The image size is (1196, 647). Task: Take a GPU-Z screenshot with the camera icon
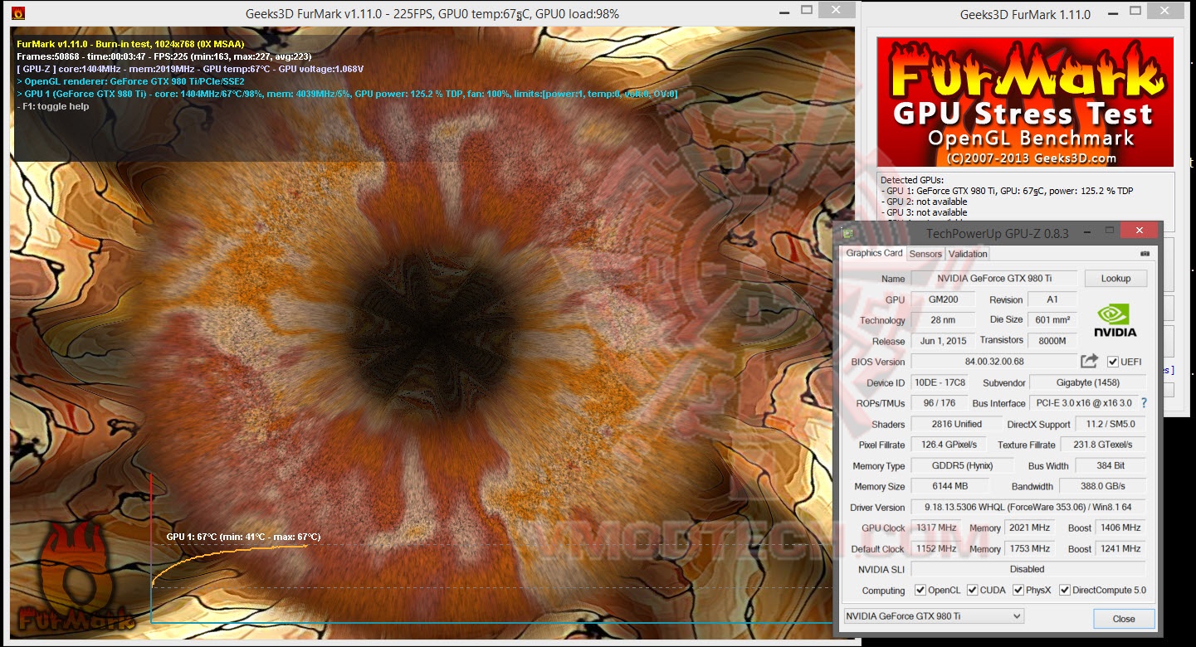coord(1145,254)
